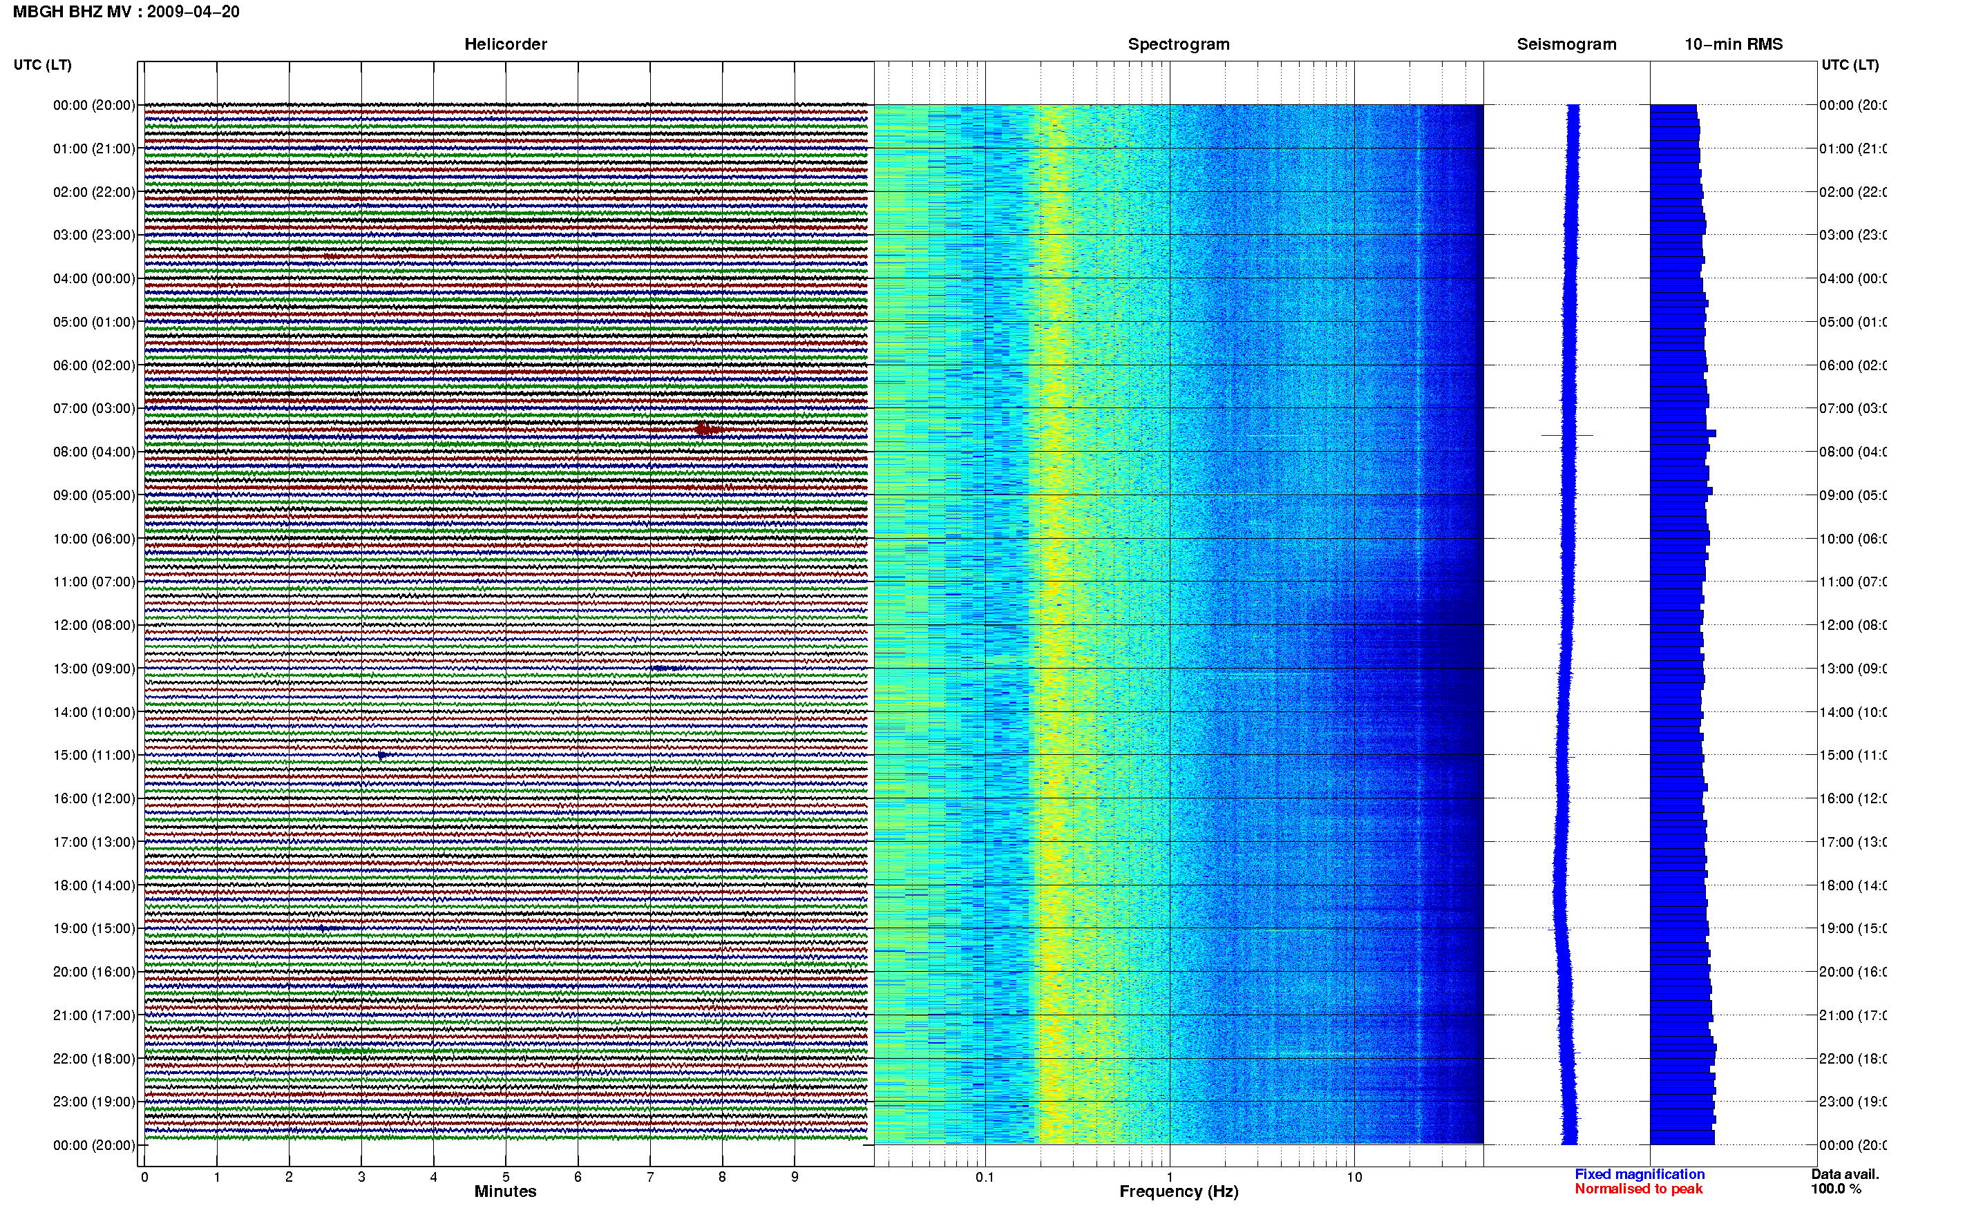The width and height of the screenshot is (1965, 1228).
Task: Select the "Minutes" axis label under Helicorder
Action: point(505,1191)
